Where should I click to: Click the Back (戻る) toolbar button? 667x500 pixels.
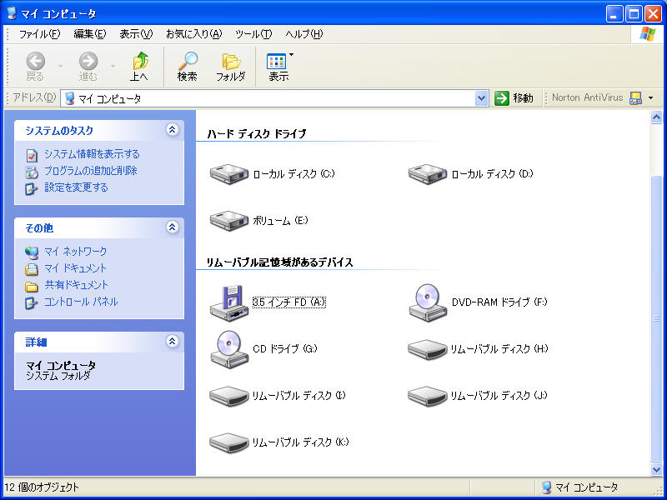35,67
